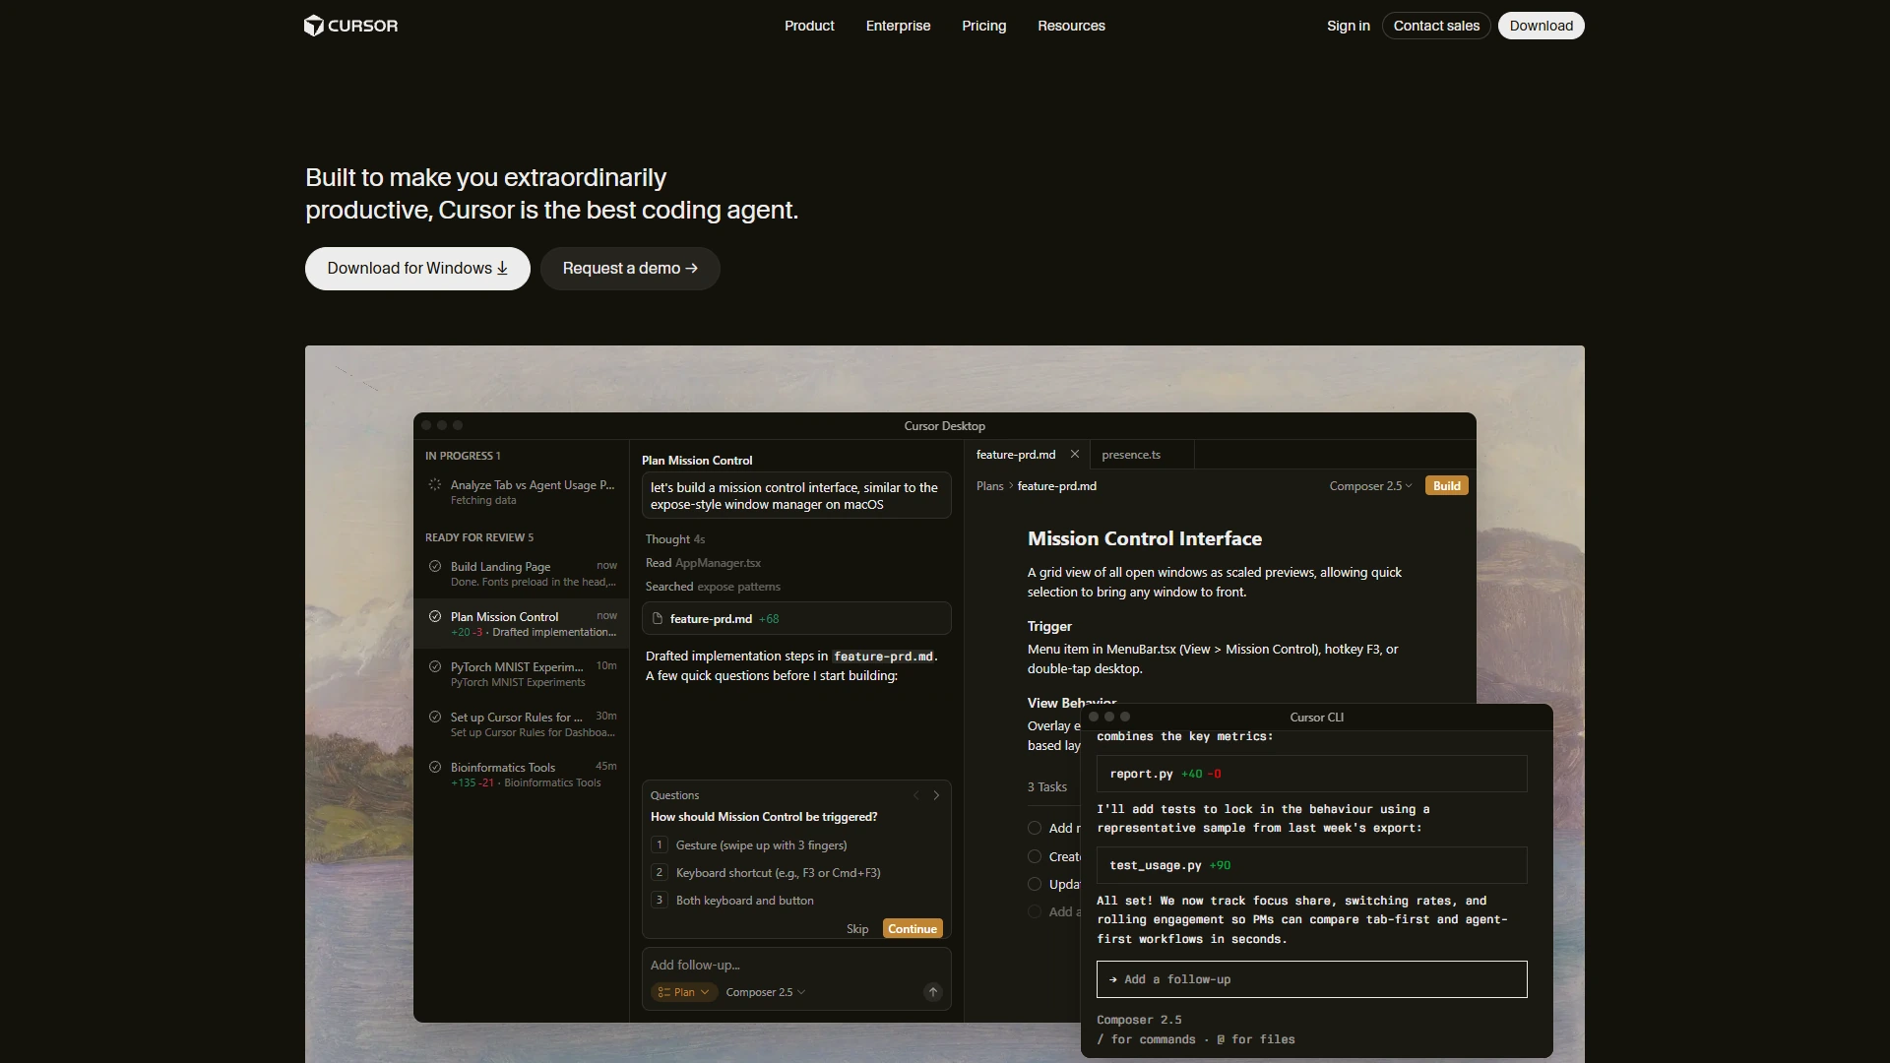
Task: Click Download for Windows button
Action: pos(417,269)
